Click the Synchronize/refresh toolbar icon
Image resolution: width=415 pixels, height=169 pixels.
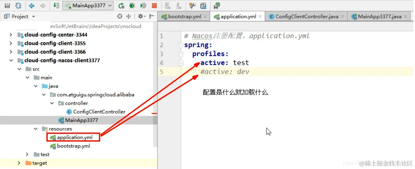(x=18, y=5)
